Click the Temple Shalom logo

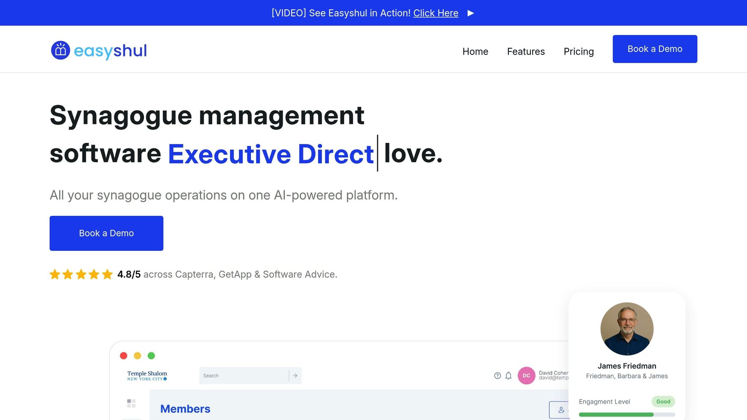coord(147,376)
